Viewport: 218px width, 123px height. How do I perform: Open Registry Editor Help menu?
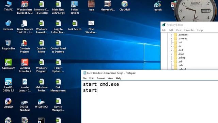click(200, 30)
